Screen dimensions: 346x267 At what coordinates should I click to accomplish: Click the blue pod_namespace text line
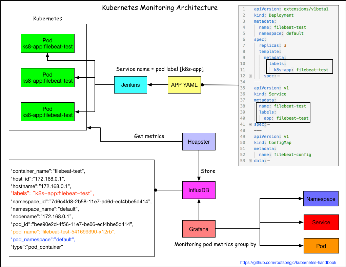[43, 240]
